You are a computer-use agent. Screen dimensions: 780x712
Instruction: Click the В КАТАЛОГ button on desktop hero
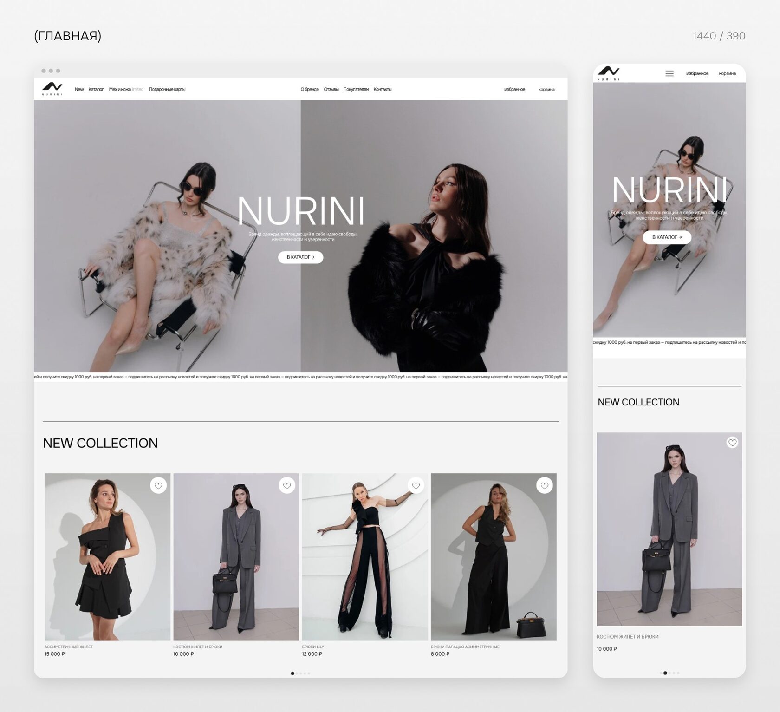(x=300, y=257)
